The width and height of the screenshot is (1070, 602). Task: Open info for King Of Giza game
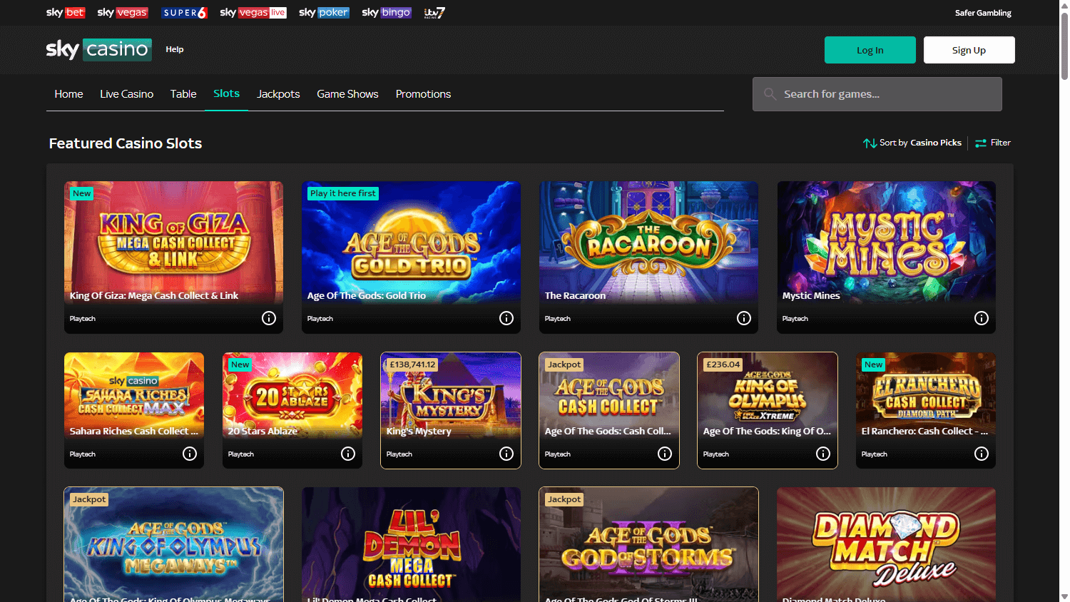[x=269, y=318]
